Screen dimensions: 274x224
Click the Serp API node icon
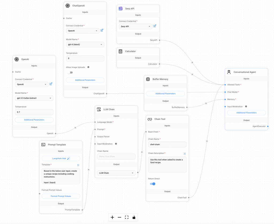[x=121, y=9]
